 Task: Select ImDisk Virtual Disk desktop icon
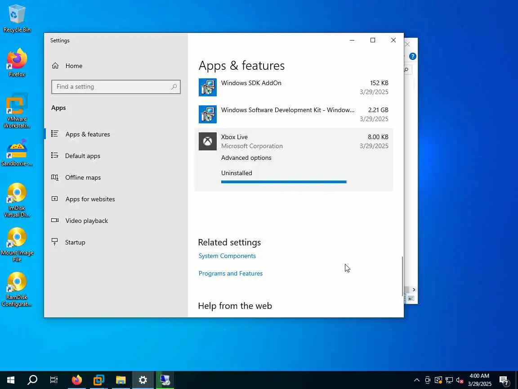coord(17,200)
